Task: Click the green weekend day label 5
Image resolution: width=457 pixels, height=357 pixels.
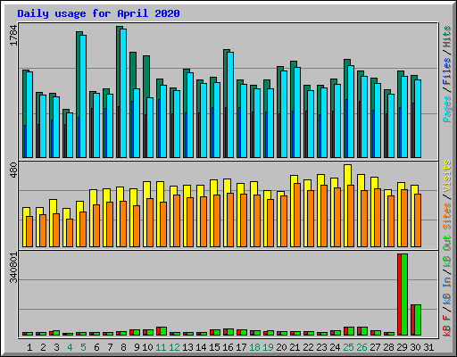Action: pyautogui.click(x=83, y=347)
